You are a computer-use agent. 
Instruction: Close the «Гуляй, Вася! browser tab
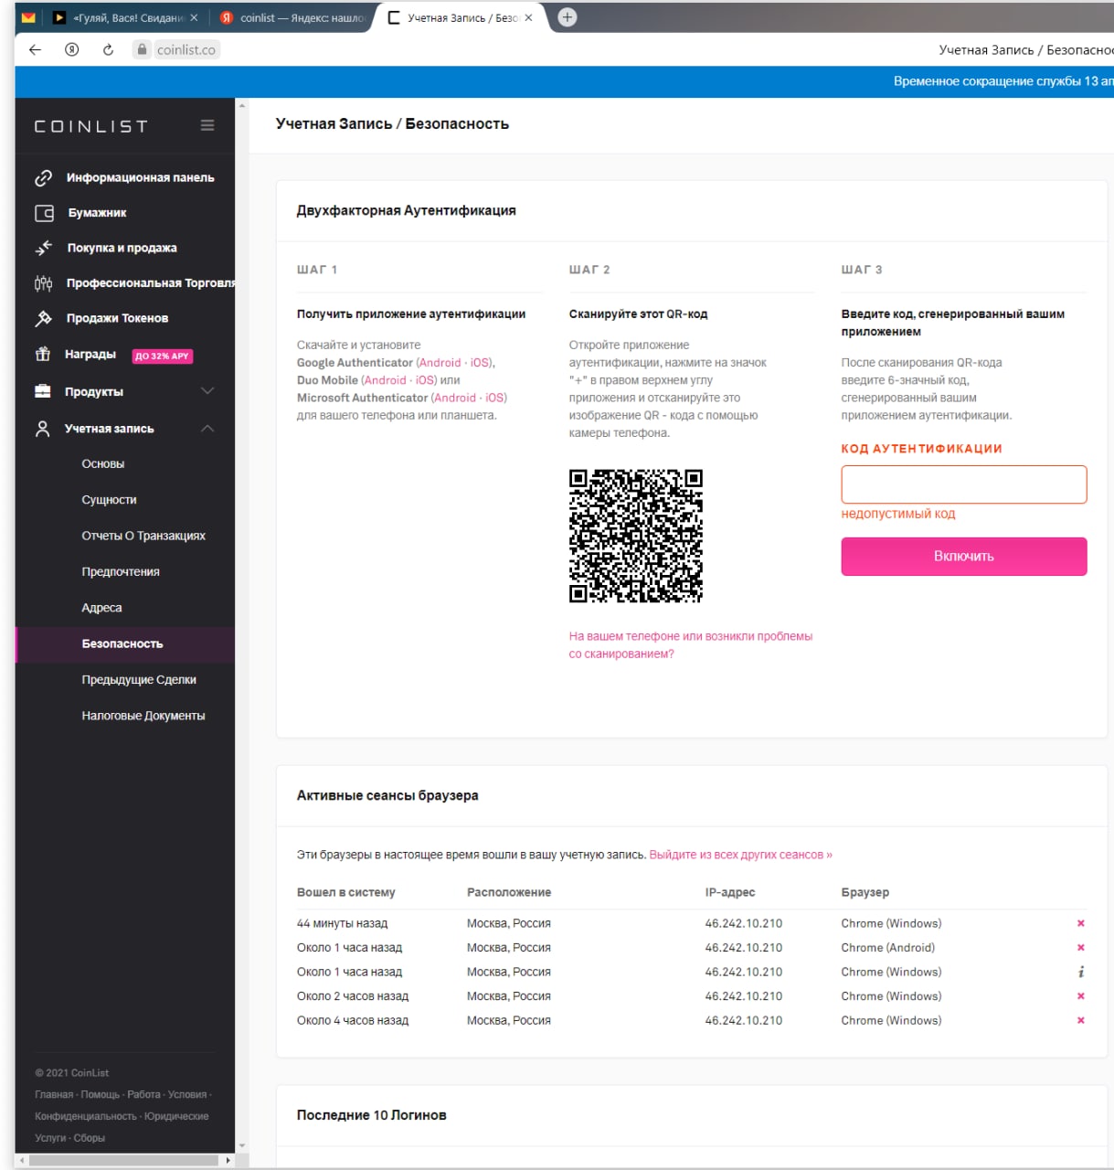(194, 17)
